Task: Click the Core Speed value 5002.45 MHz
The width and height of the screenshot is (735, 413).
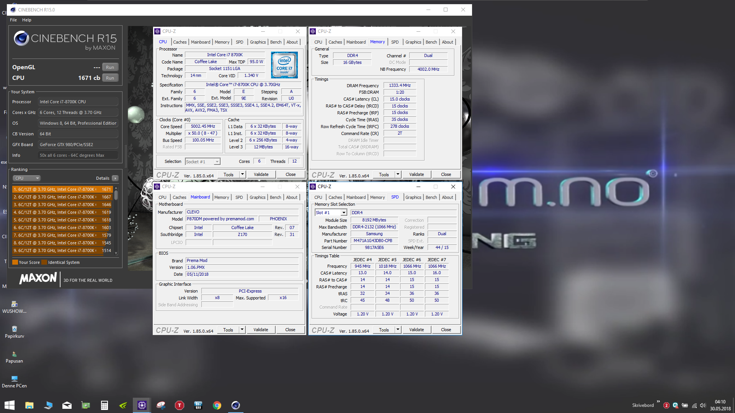Action: coord(203,127)
